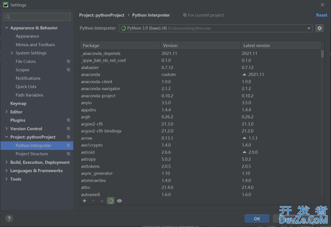Click the project-scope icon beside Version Control
Image resolution: width=331 pixels, height=227 pixels.
[69, 129]
